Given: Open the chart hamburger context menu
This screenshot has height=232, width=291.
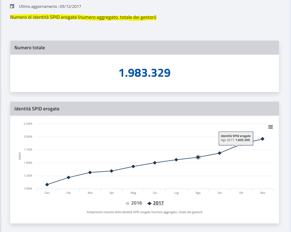Looking at the screenshot, I should click(x=271, y=127).
